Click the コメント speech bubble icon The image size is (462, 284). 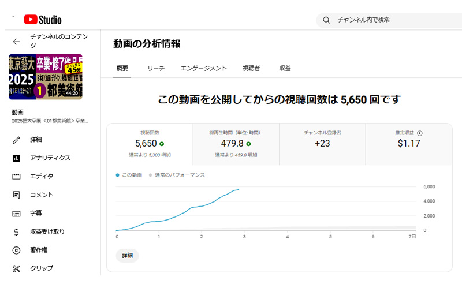click(x=17, y=195)
